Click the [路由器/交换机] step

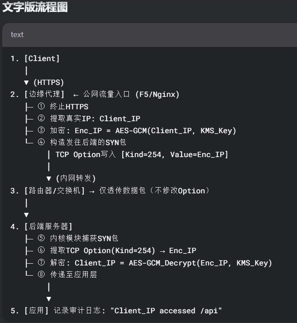[54, 191]
